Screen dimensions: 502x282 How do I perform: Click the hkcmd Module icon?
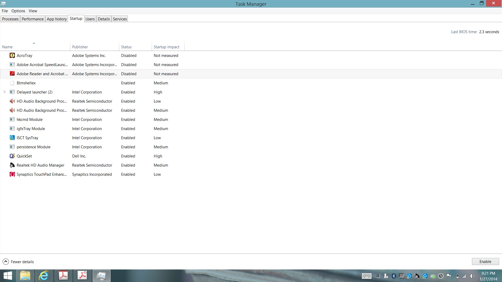click(12, 119)
